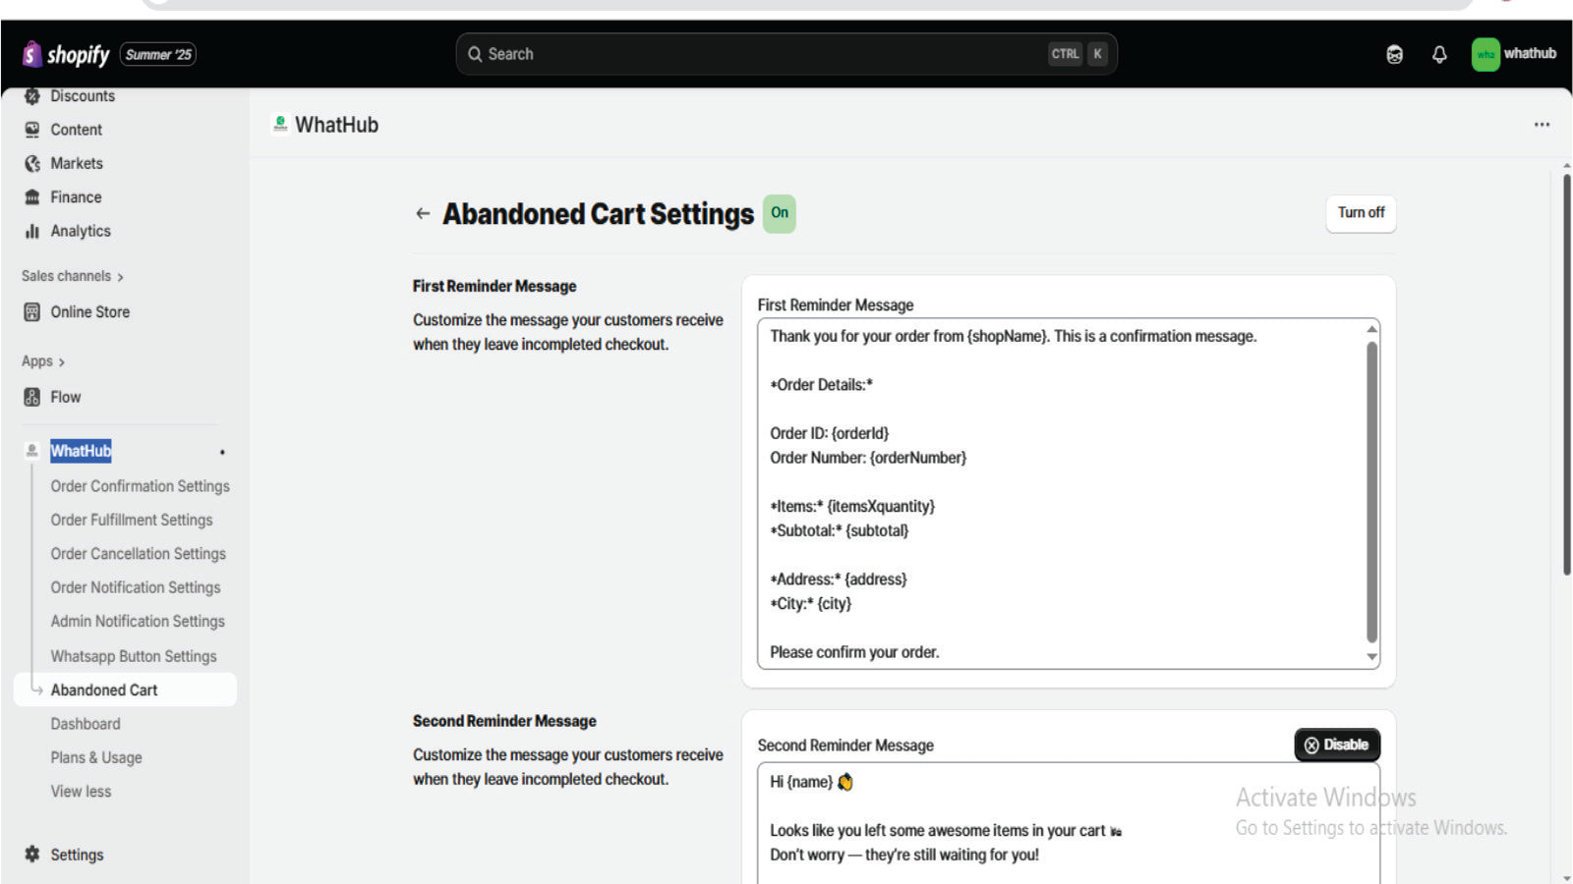Expand the Sales channels section

click(x=72, y=276)
